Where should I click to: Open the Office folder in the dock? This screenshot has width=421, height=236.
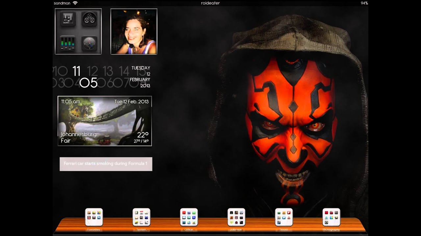coord(189,217)
